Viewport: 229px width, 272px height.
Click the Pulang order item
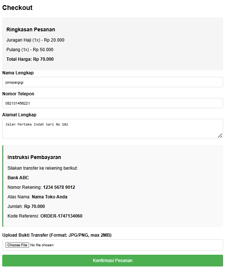pyautogui.click(x=30, y=50)
